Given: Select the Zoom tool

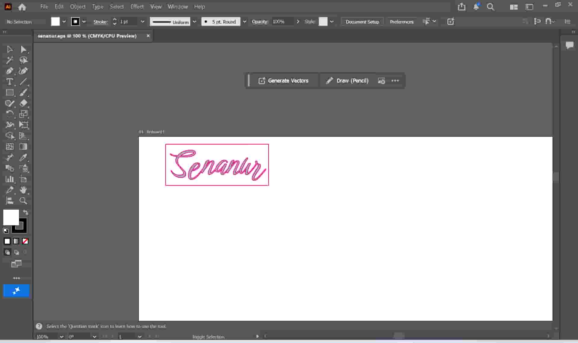Looking at the screenshot, I should (23, 201).
